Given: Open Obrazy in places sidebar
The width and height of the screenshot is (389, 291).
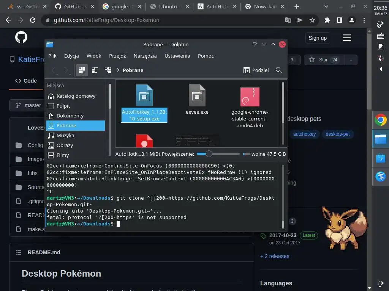Looking at the screenshot, I should point(76,145).
